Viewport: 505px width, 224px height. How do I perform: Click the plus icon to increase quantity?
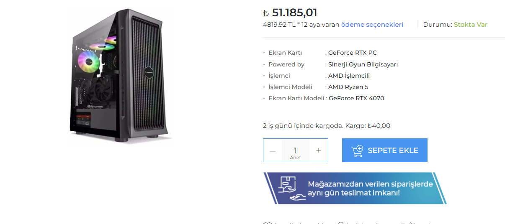pyautogui.click(x=318, y=150)
